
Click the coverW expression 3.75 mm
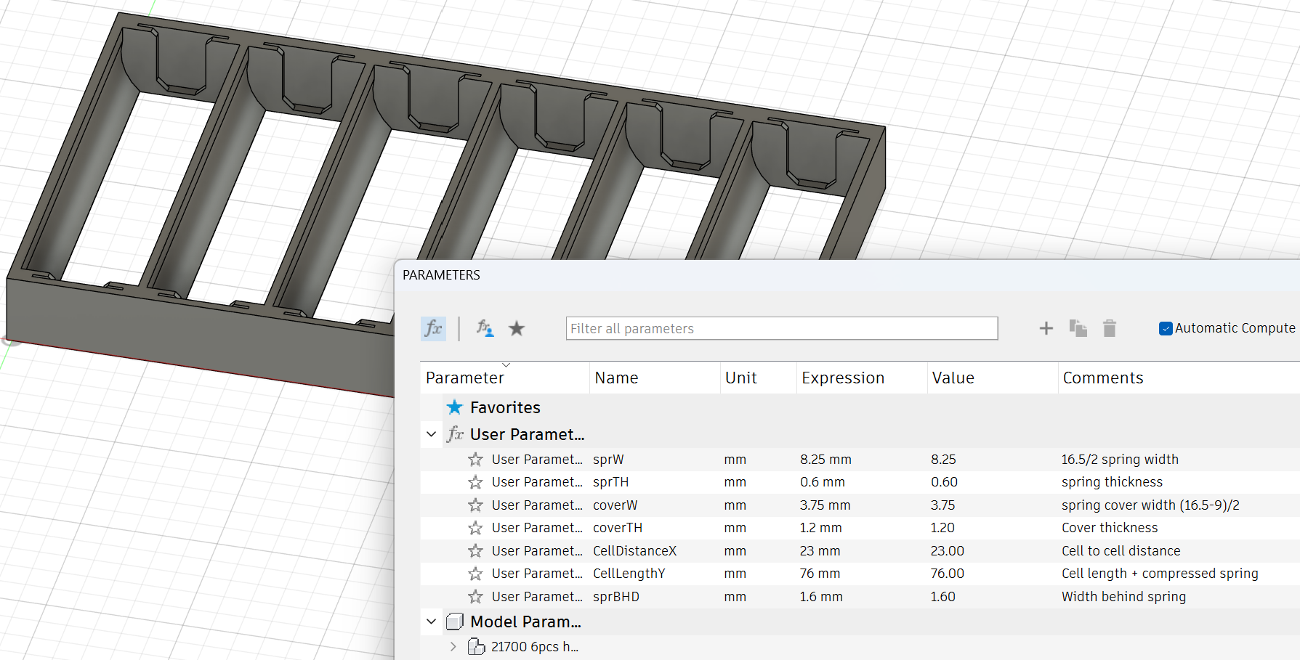[x=825, y=505]
